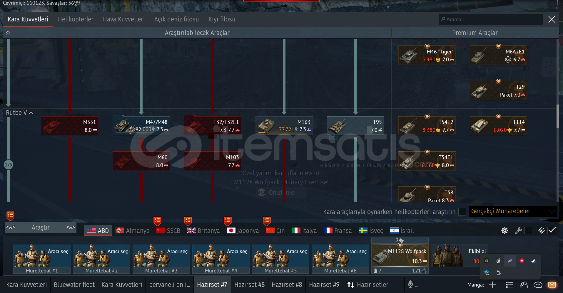
Task: Click the right chevron on the Araştır bar
Action: coord(71,228)
